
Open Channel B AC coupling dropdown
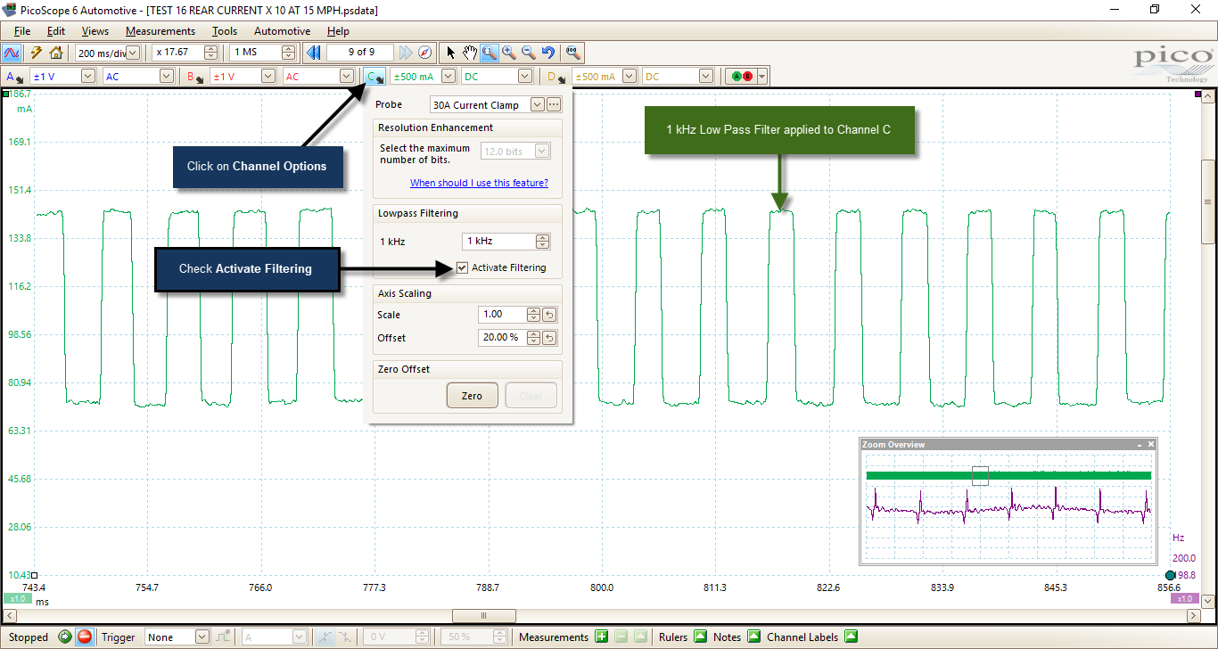[346, 77]
